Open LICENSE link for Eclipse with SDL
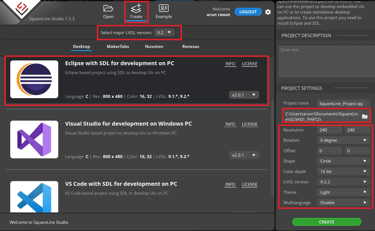 [x=250, y=64]
